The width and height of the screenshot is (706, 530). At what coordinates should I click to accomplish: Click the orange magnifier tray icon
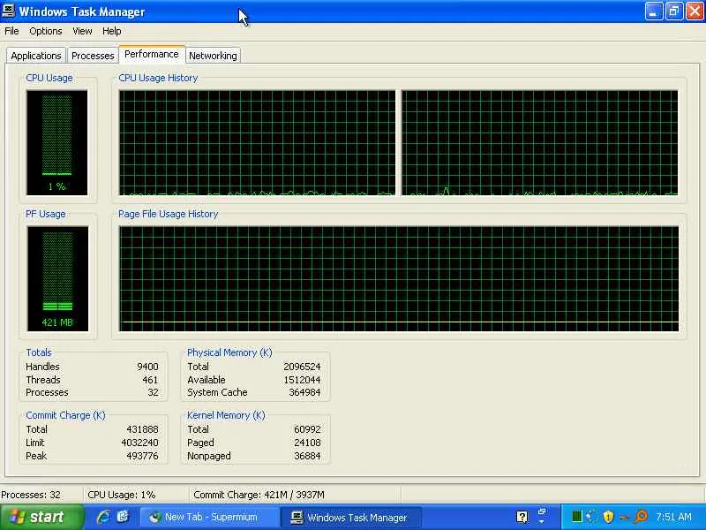point(642,517)
